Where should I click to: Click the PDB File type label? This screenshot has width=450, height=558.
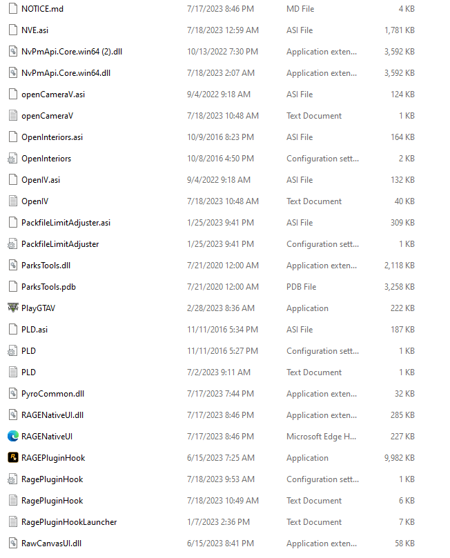(x=301, y=287)
